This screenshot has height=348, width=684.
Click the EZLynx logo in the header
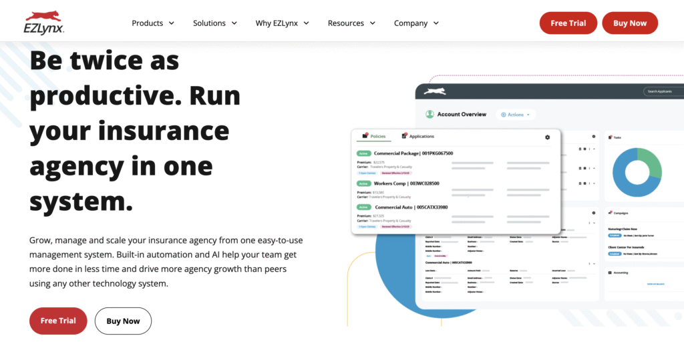point(43,23)
